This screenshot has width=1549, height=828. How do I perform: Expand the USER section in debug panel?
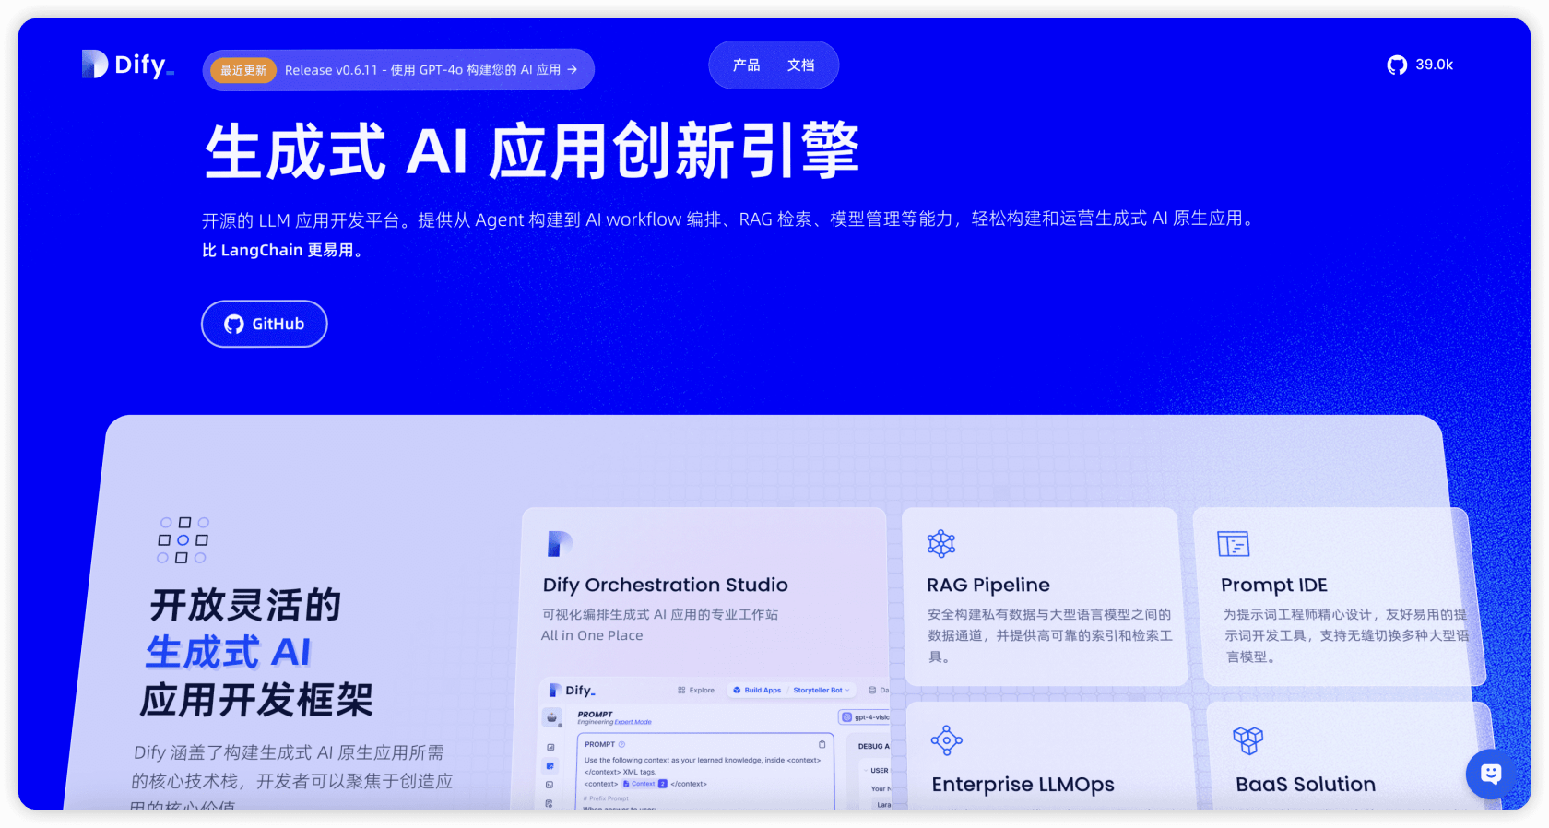point(878,770)
